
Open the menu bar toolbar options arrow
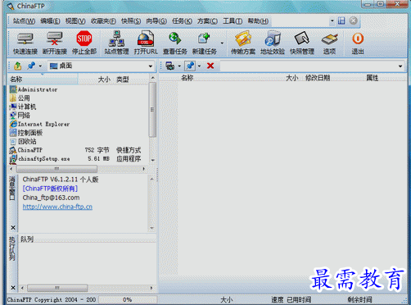pyautogui.click(x=332, y=20)
